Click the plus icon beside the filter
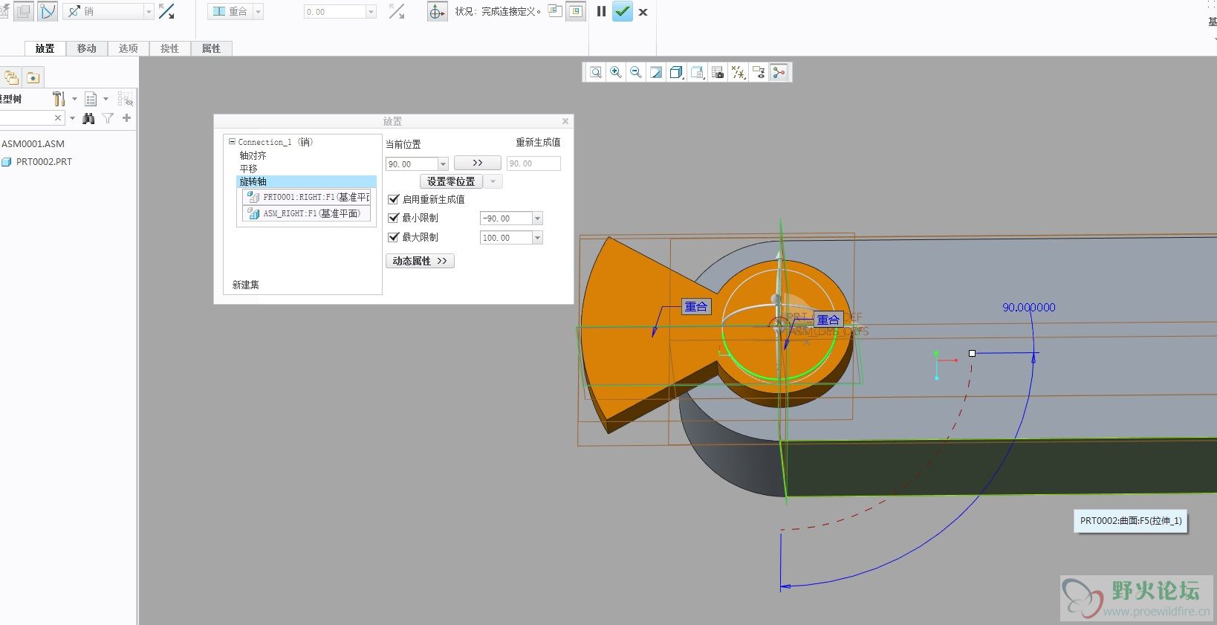Viewport: 1217px width, 625px height. [x=127, y=118]
